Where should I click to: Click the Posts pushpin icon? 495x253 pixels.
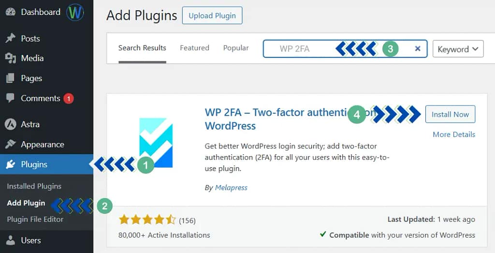[x=10, y=39]
